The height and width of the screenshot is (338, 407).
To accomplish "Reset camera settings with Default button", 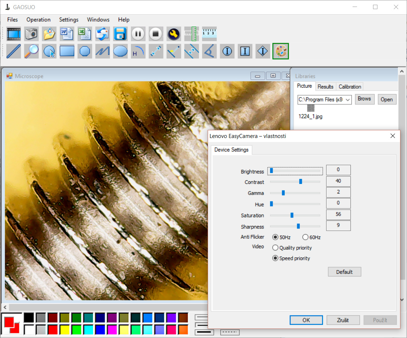I will click(345, 272).
